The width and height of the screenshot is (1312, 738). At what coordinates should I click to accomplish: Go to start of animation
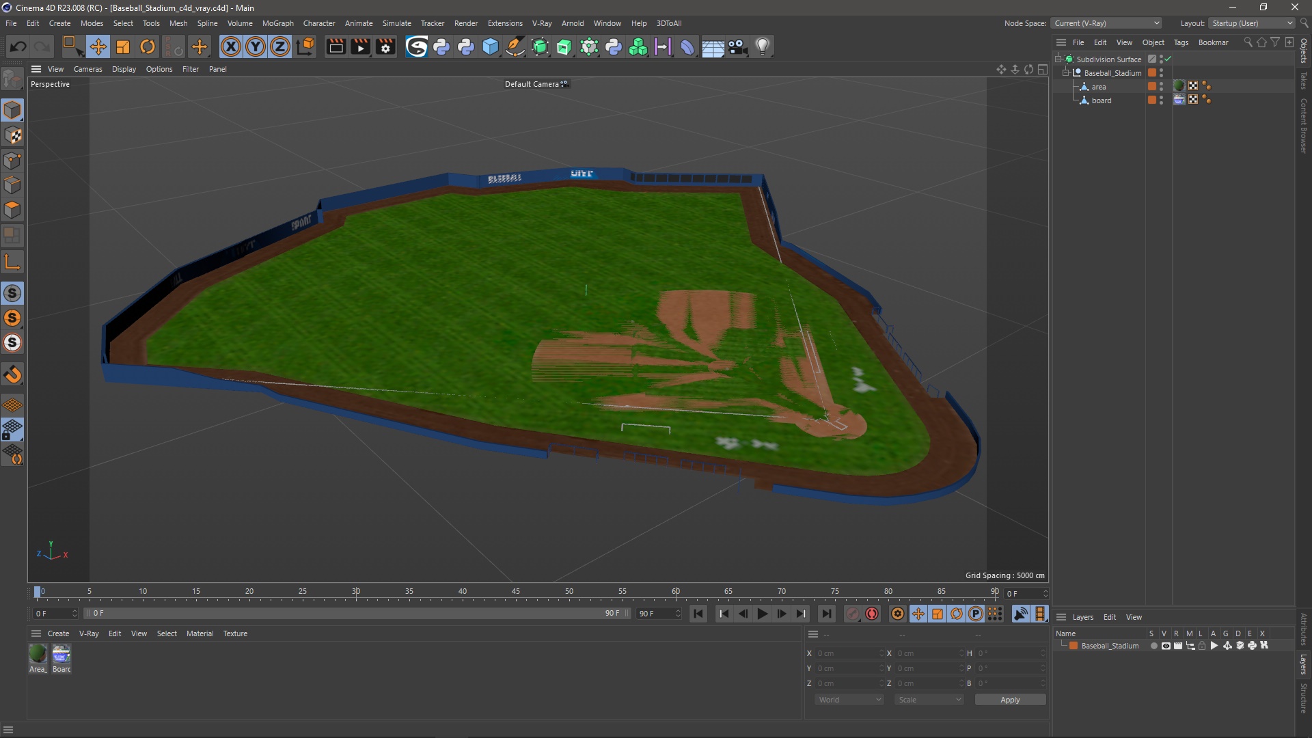(x=698, y=614)
